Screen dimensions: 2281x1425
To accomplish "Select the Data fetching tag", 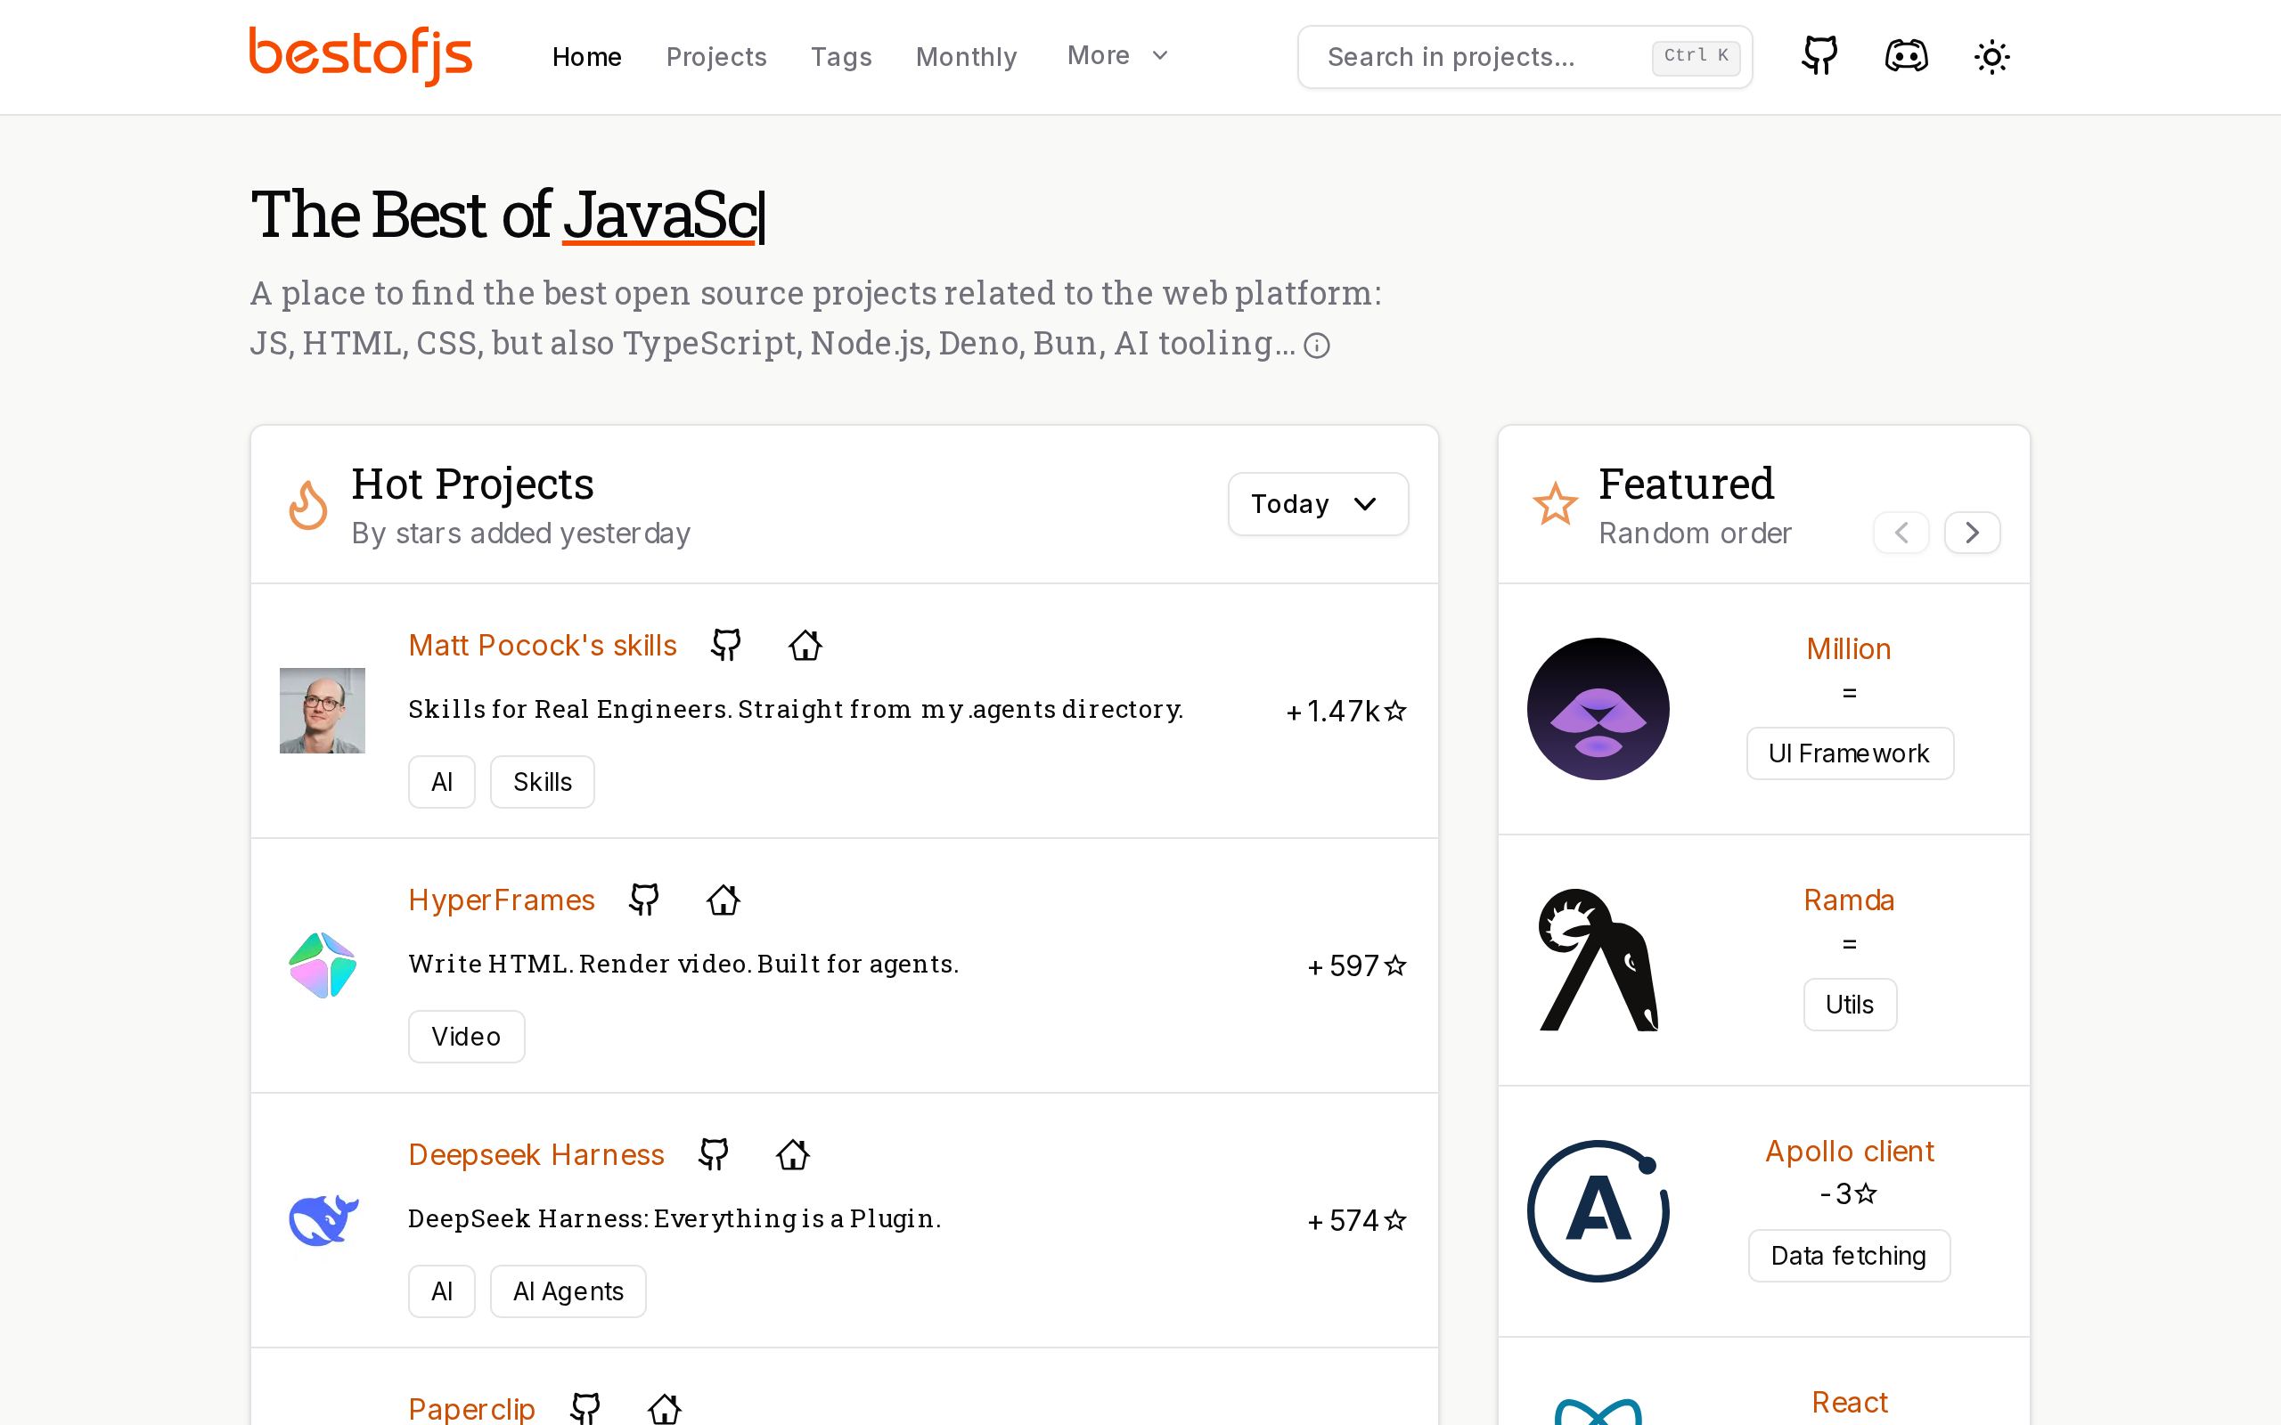I will pos(1848,1256).
